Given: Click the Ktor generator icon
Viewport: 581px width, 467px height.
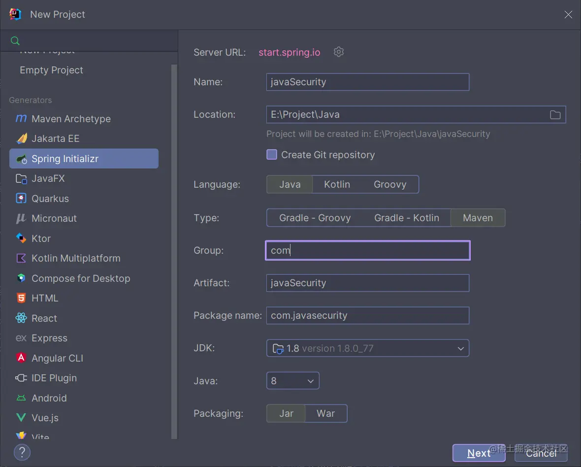Looking at the screenshot, I should [21, 238].
